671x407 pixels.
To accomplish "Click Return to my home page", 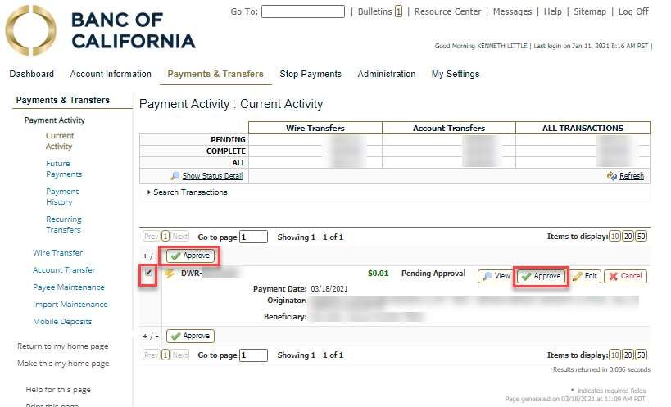I will pyautogui.click(x=63, y=346).
